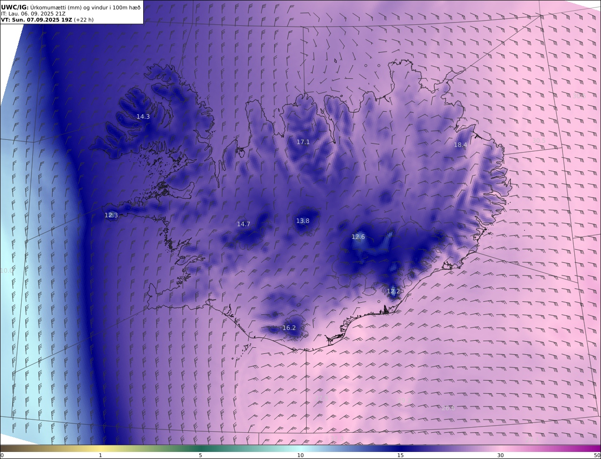This screenshot has height=459, width=601.
Task: Click the 10 tick on the colour scale
Action: [300, 455]
